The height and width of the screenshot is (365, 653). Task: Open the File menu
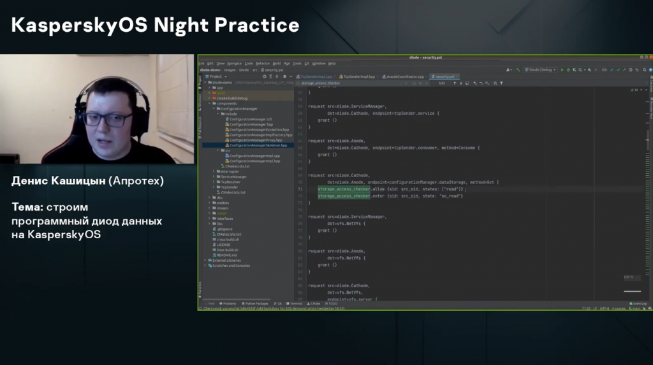pyautogui.click(x=202, y=64)
